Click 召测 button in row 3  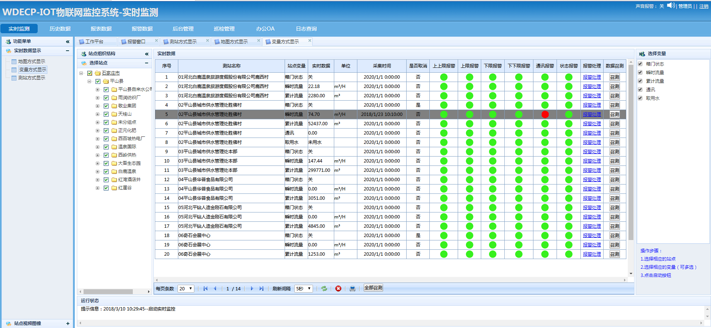[x=615, y=96]
